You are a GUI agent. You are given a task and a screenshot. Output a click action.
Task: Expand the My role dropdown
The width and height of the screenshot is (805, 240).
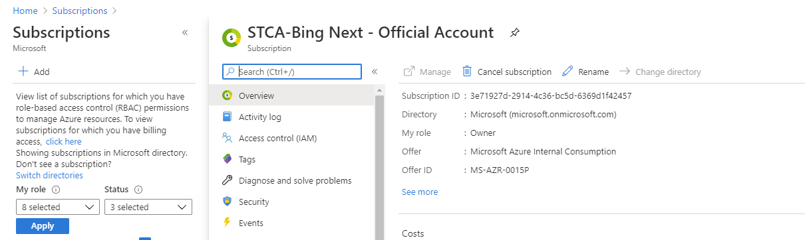57,207
